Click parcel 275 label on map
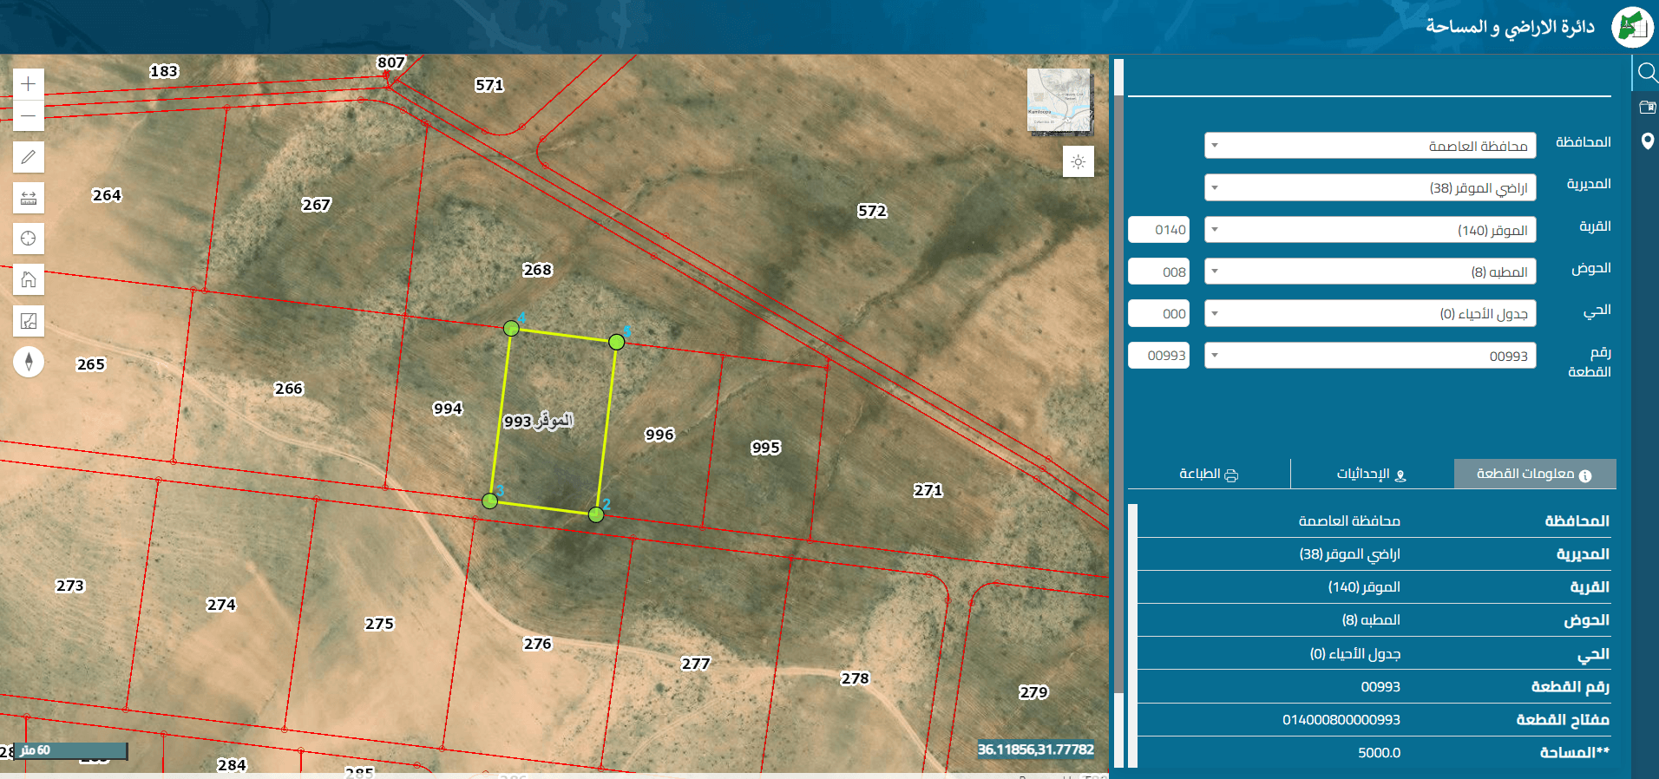Screen dimensions: 1659x779 (379, 624)
